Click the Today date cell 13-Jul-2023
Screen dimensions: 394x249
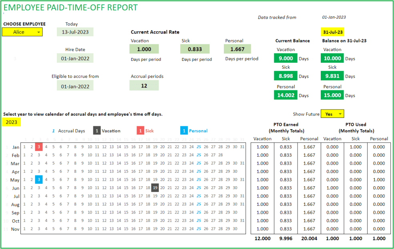[75, 32]
